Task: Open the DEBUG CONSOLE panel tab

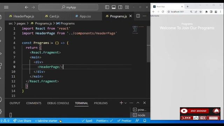Action: coord(58,103)
